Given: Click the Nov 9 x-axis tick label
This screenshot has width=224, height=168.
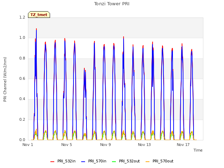Looking at the screenshot, I should (105, 145).
